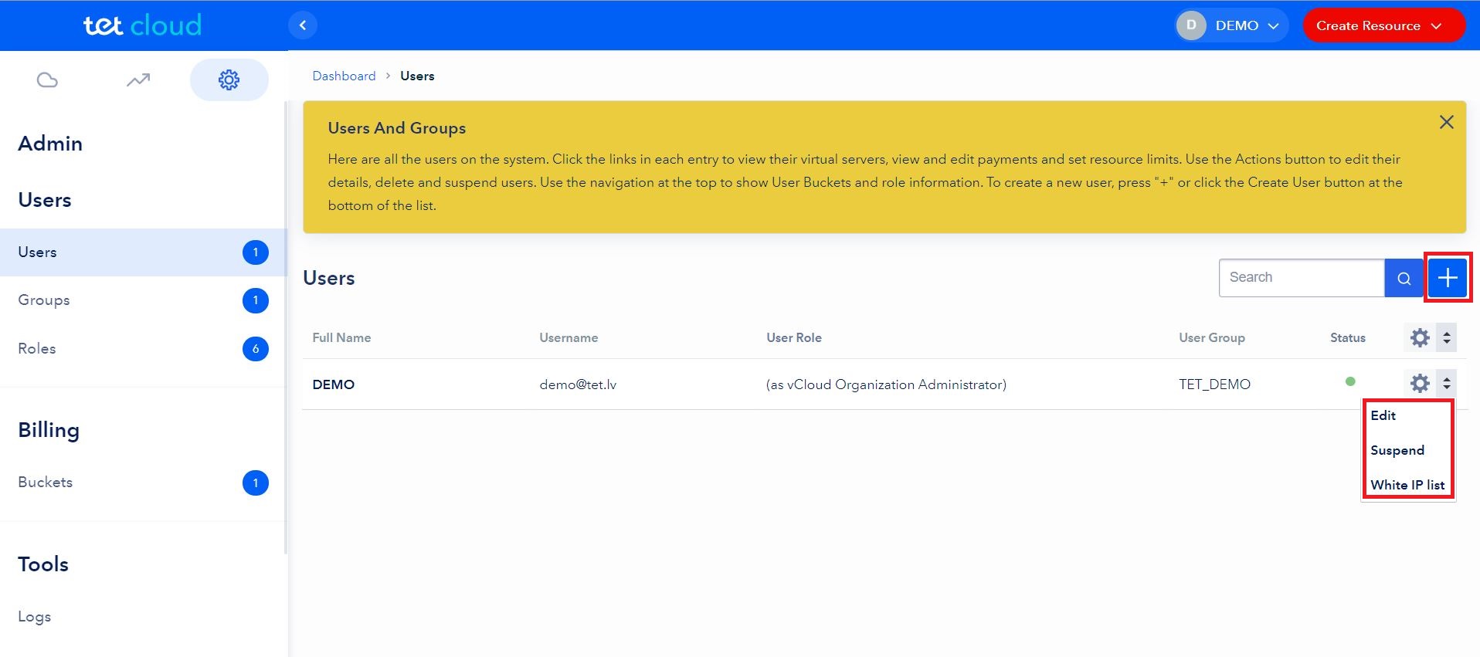Open Users in the sidebar
This screenshot has height=657, width=1480.
[x=143, y=252]
